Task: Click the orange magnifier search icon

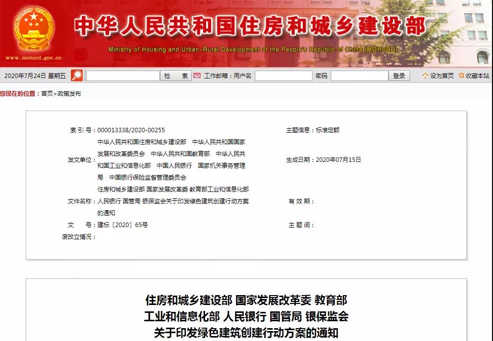Action: 77,76
